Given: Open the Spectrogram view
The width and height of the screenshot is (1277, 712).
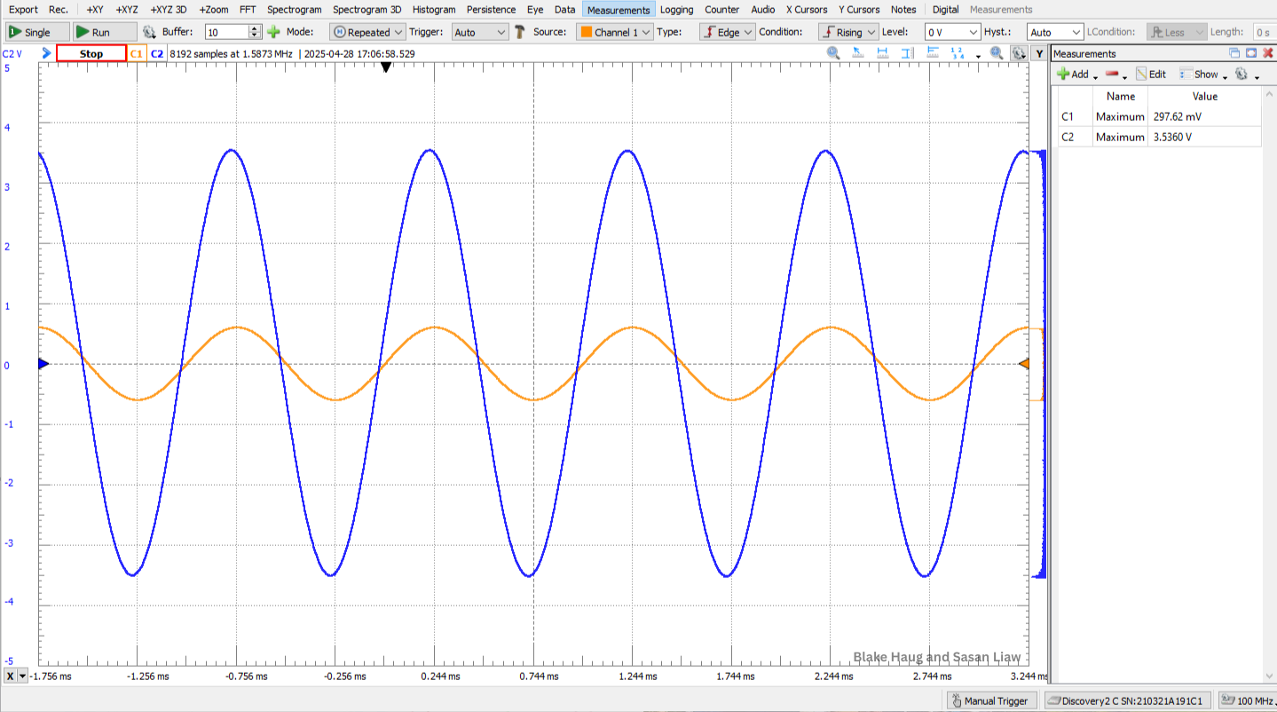Looking at the screenshot, I should tap(294, 9).
